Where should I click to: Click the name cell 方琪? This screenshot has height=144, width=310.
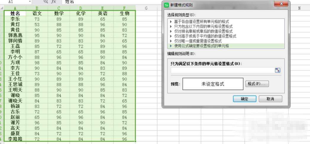[x=15, y=63]
